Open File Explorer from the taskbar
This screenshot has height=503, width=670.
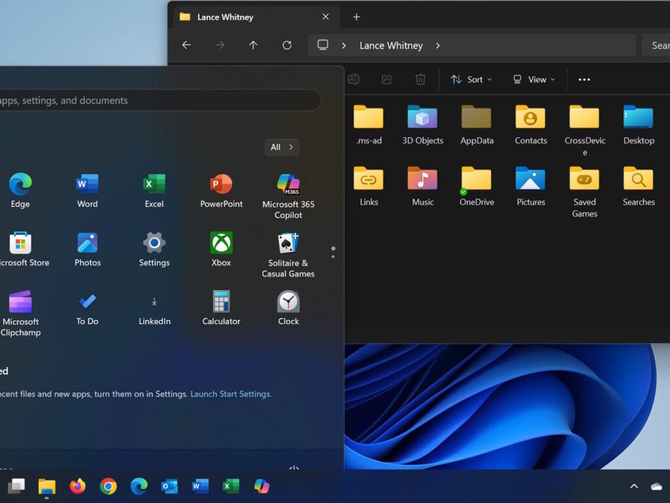click(47, 487)
